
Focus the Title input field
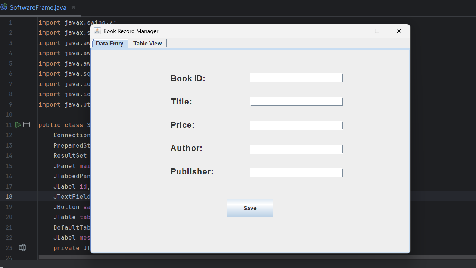296,101
